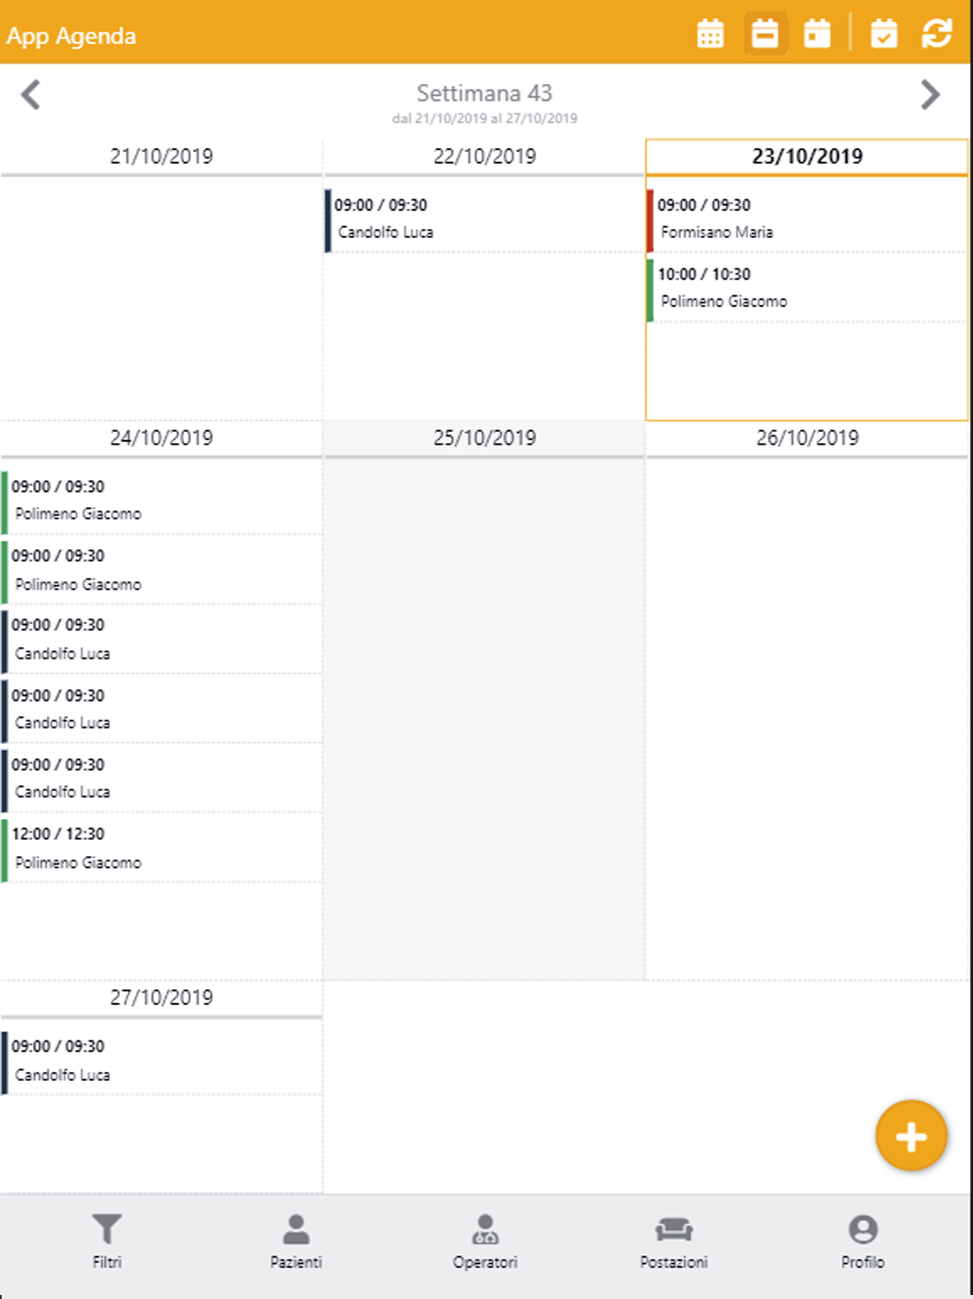The image size is (973, 1299).
Task: Open Formisano Maria 09:00 appointment
Action: (807, 220)
